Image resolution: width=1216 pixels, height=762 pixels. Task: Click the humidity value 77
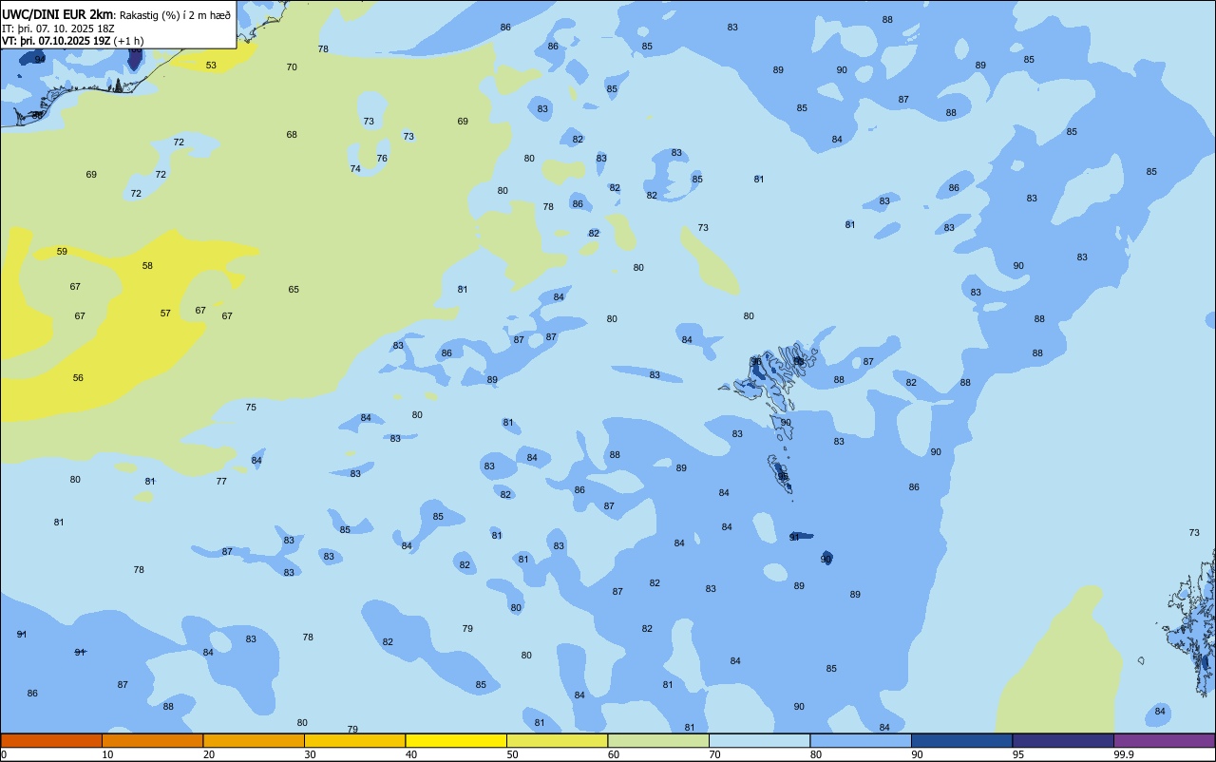[x=221, y=482]
